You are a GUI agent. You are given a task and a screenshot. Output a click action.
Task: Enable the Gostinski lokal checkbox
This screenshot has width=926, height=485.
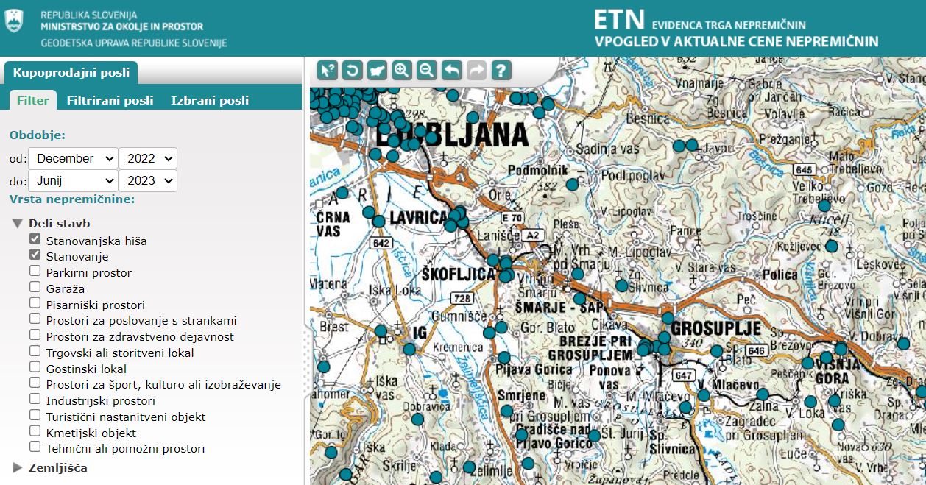click(x=35, y=367)
